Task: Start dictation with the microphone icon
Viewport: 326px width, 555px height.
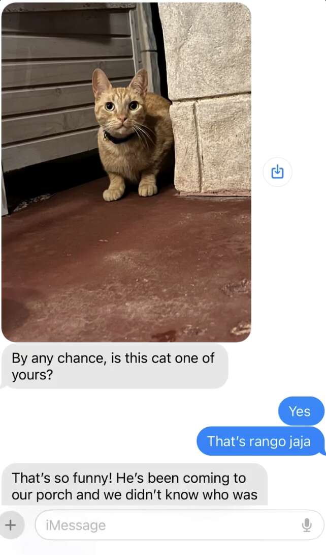Action: pyautogui.click(x=307, y=525)
